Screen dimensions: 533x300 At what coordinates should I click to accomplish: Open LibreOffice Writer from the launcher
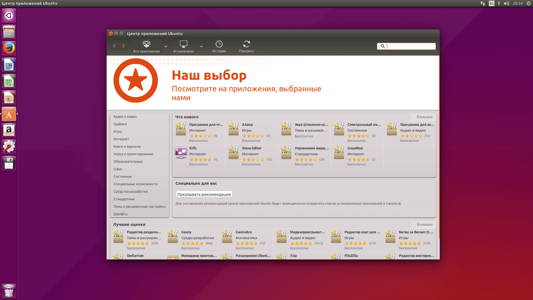9,65
